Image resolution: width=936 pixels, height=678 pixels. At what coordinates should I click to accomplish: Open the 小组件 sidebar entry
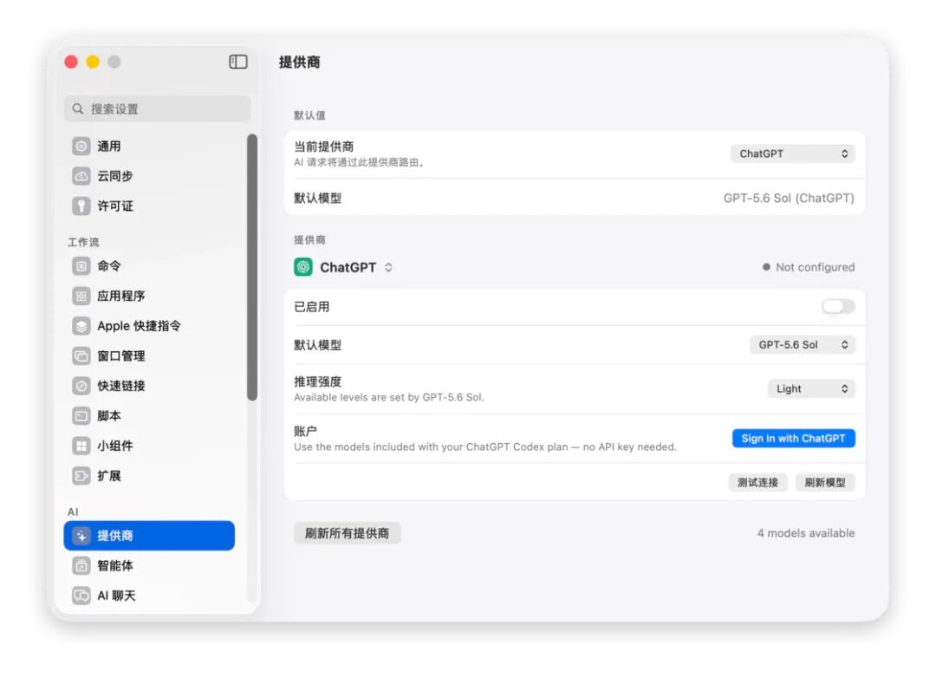pyautogui.click(x=149, y=446)
